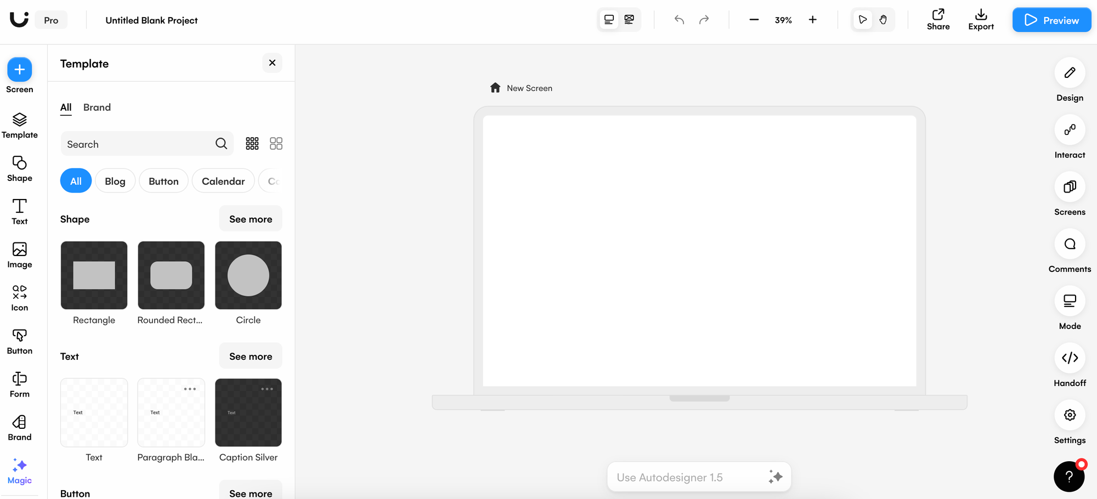Filter templates by Calendar

(x=223, y=181)
